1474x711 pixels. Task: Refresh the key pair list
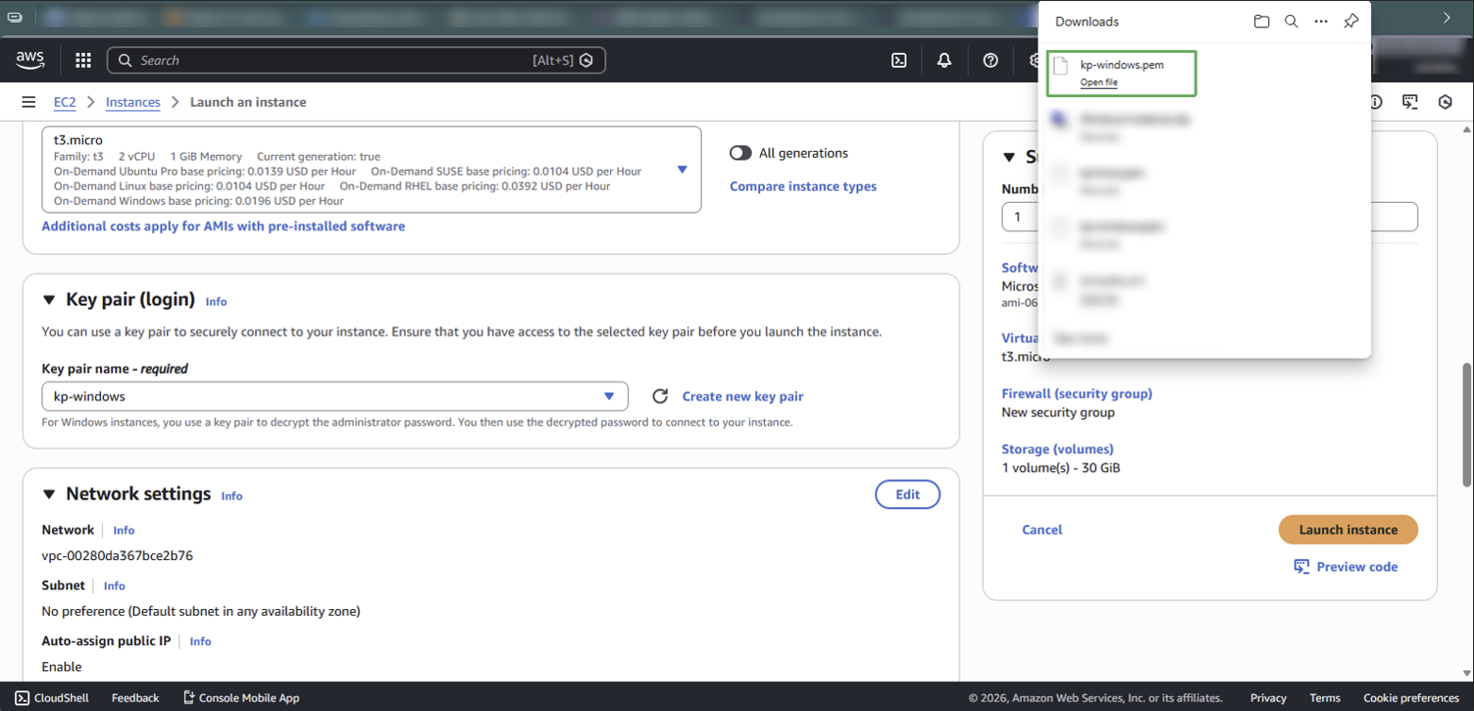pyautogui.click(x=660, y=396)
